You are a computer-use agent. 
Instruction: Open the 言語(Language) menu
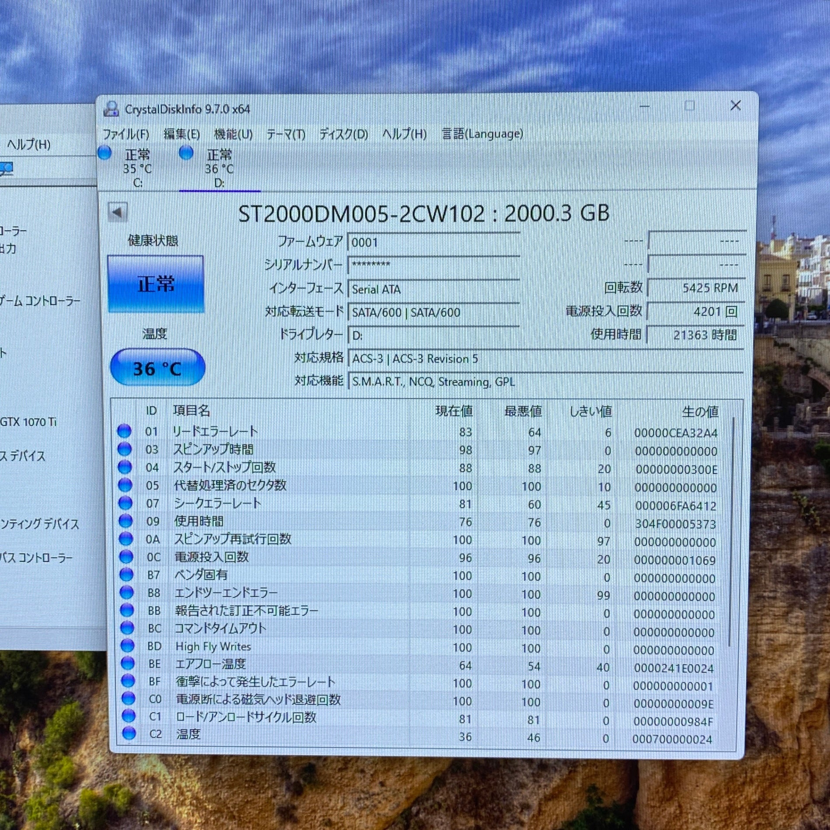pyautogui.click(x=482, y=134)
